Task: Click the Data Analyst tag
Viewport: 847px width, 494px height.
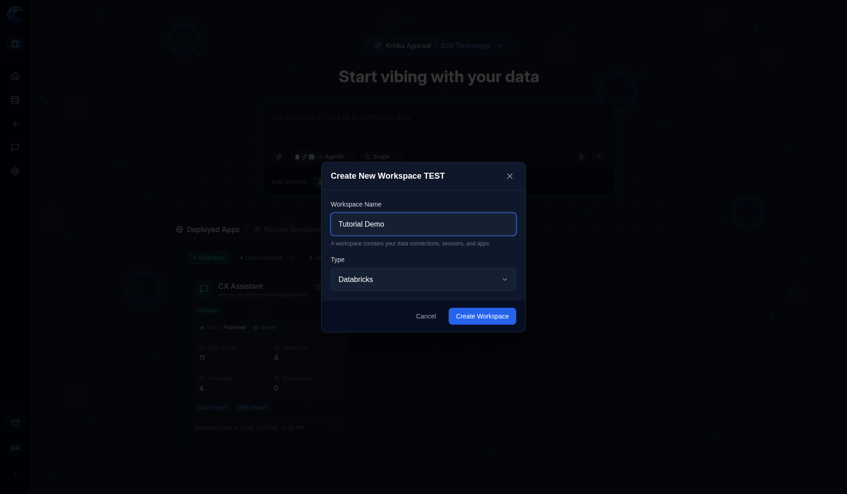Action: tap(213, 407)
